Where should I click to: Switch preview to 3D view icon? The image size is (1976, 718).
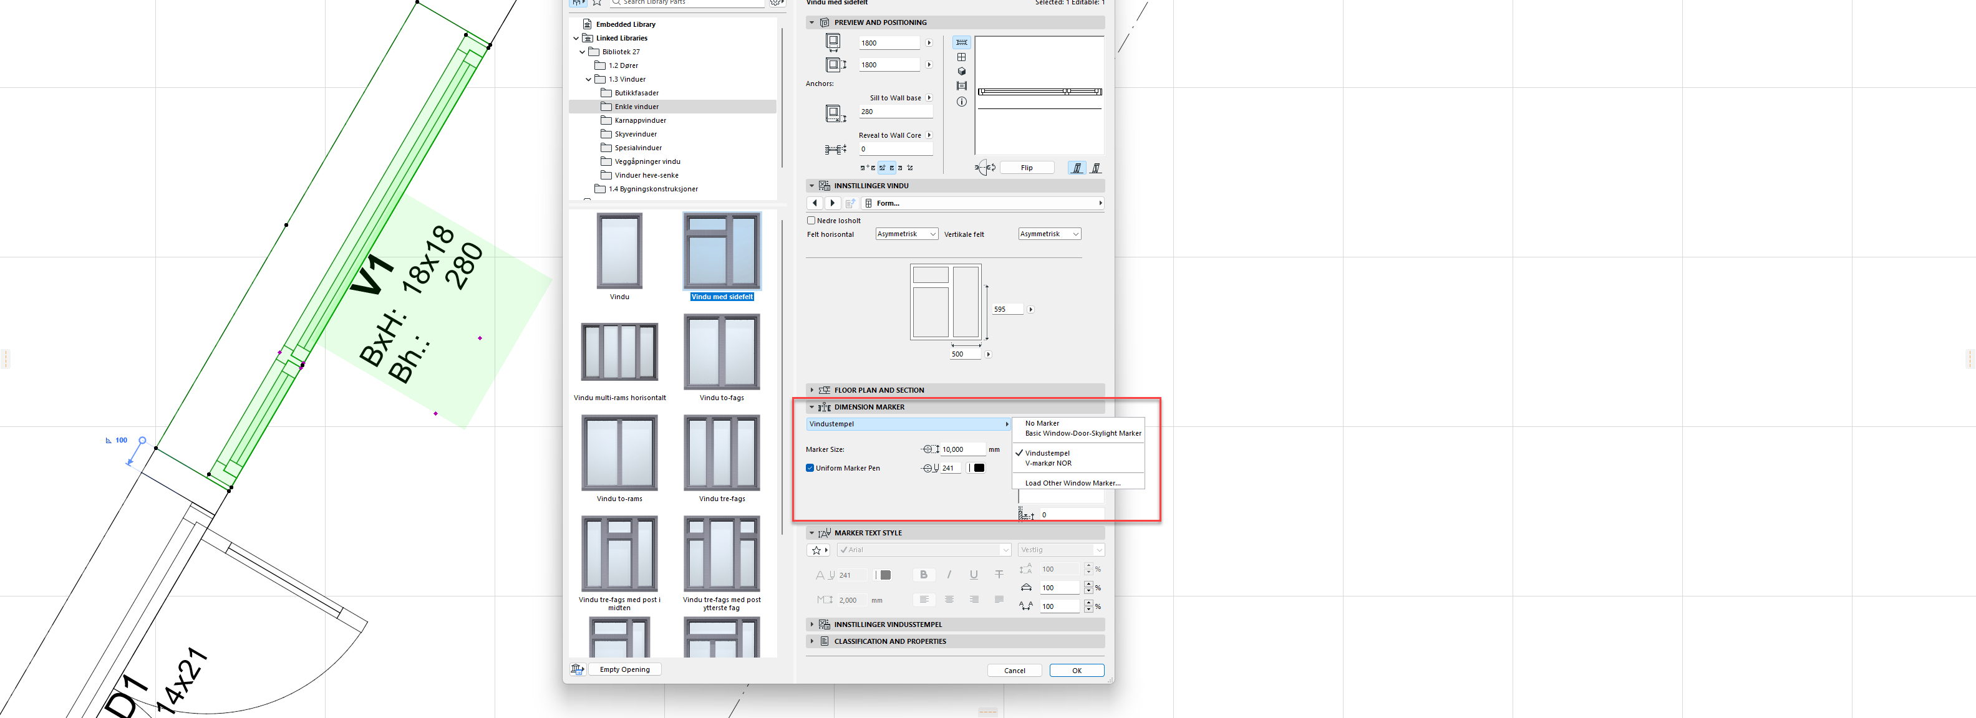click(x=961, y=71)
